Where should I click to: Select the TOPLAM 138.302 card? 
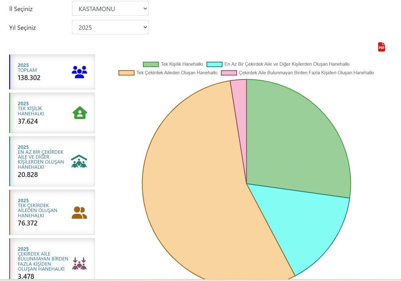point(52,72)
